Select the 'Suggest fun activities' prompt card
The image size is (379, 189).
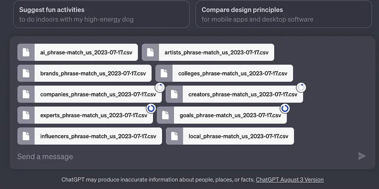tap(101, 14)
